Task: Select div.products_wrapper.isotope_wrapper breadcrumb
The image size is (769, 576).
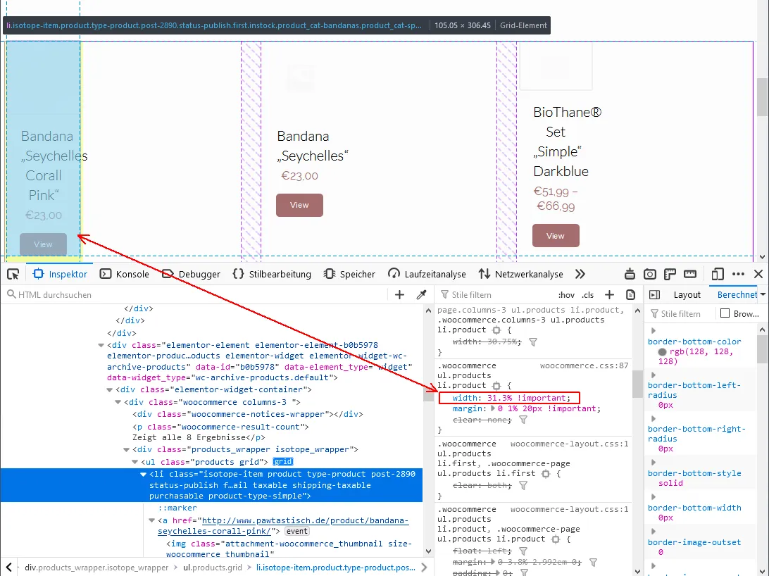Action: (96, 568)
